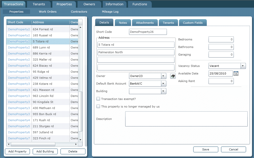Viewport: 254px width, 158px height.
Task: Click the Add Building button
Action: coord(45,151)
